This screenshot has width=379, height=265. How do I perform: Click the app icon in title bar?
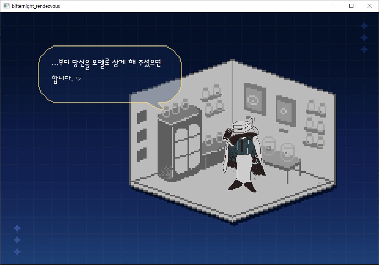tap(7, 6)
